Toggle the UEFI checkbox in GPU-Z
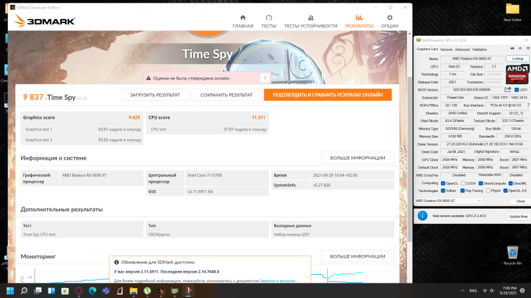Screen dimensions: 531x298 tap(515, 89)
